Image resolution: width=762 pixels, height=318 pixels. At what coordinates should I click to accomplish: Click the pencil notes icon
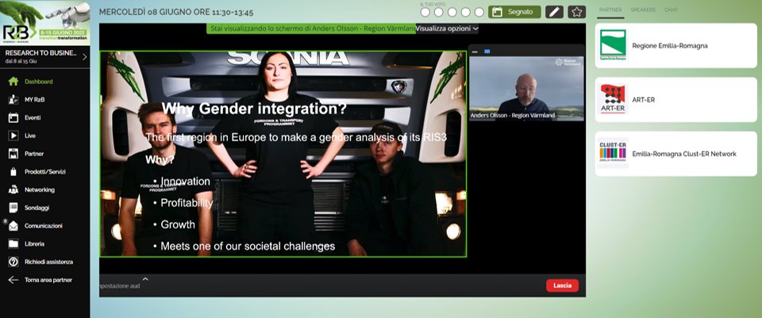tap(554, 12)
